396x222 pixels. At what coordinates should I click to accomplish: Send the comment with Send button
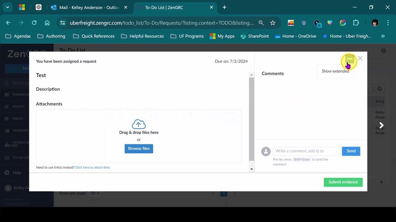[x=351, y=151]
